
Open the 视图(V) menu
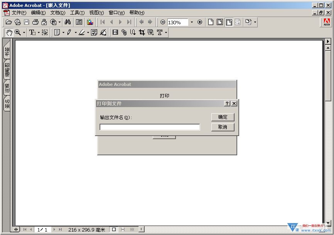click(x=96, y=13)
